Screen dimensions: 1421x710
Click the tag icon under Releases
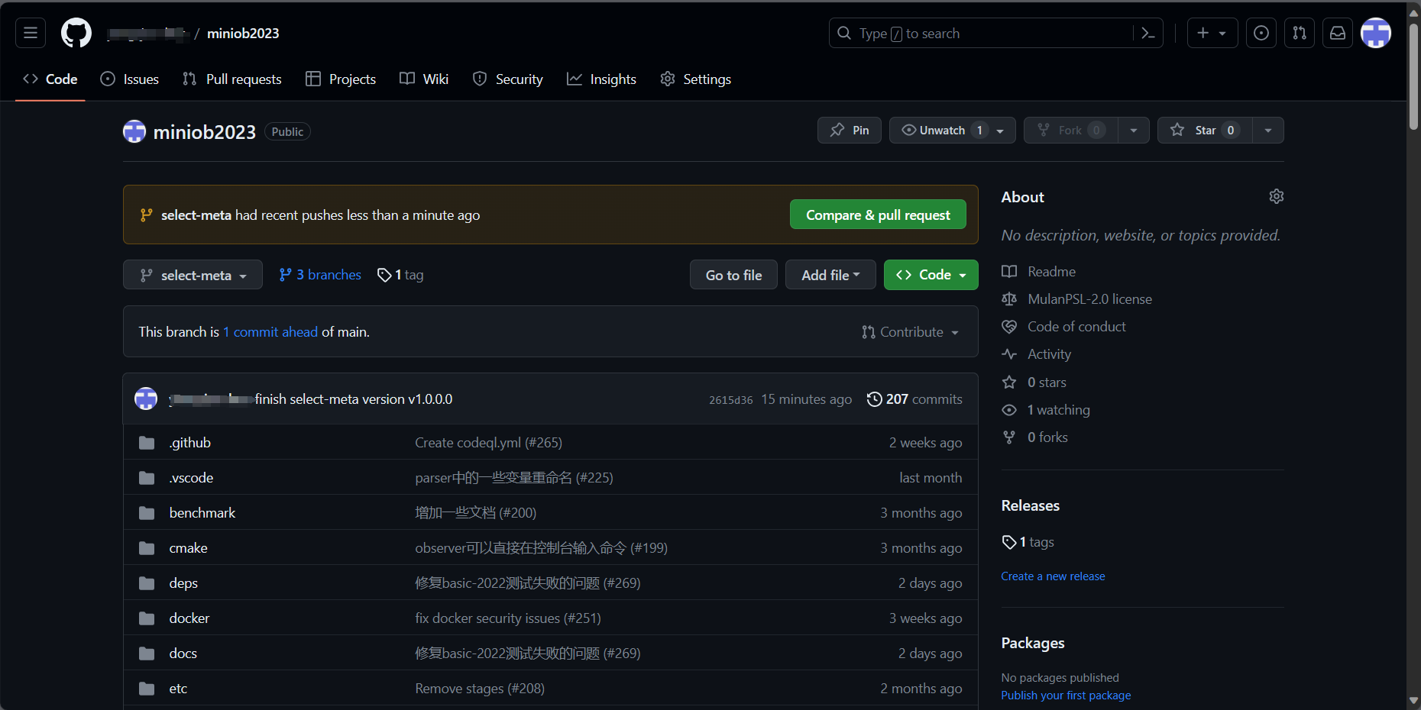(1009, 542)
